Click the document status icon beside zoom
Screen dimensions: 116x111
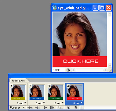click(x=68, y=70)
